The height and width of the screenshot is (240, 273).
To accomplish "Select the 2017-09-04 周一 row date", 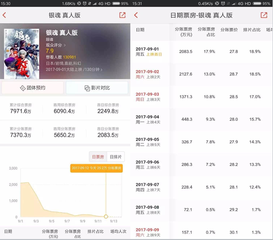I will (148, 119).
